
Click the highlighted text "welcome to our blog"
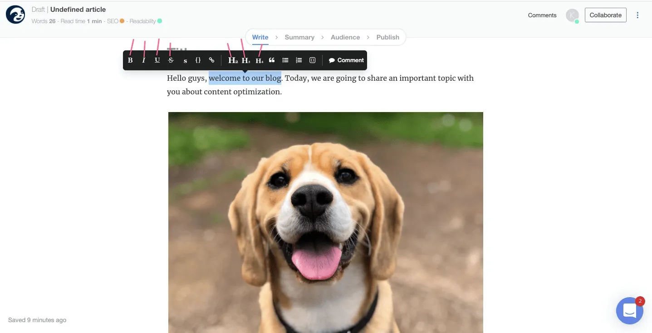245,78
